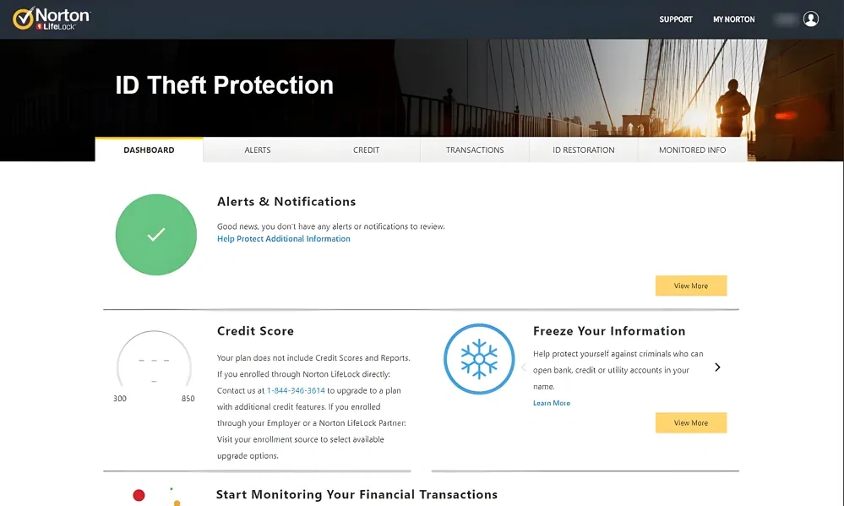This screenshot has height=506, width=844.
Task: Click the blurred account name in header
Action: (x=786, y=19)
